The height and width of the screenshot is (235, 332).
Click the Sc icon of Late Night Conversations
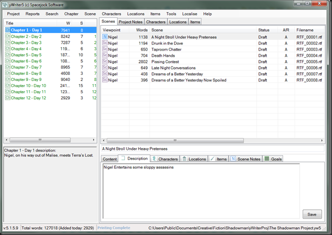pos(105,68)
